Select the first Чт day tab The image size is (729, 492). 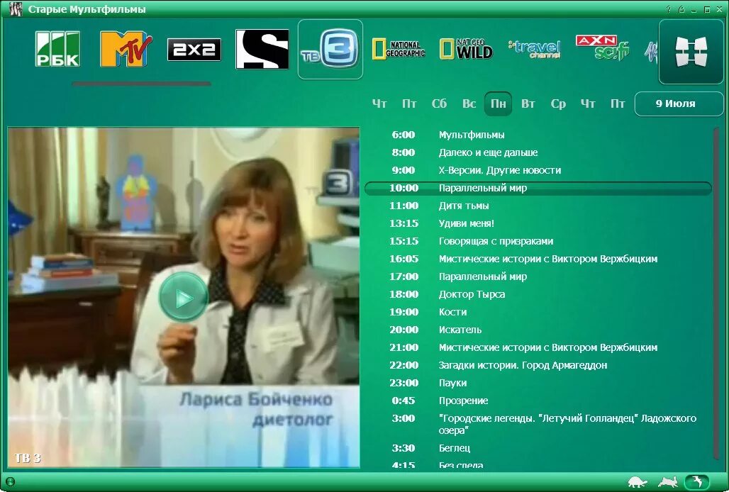pyautogui.click(x=379, y=104)
